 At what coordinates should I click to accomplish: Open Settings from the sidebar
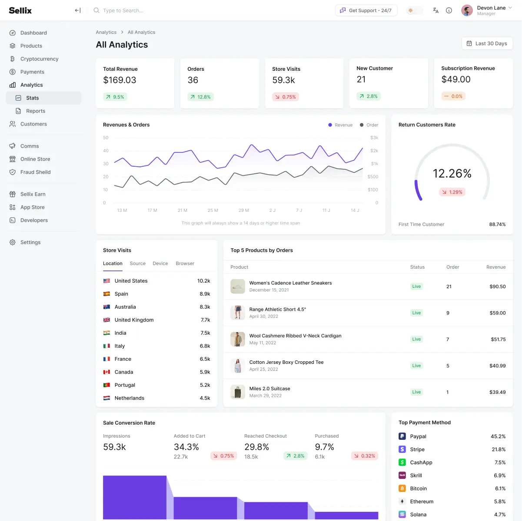point(30,243)
